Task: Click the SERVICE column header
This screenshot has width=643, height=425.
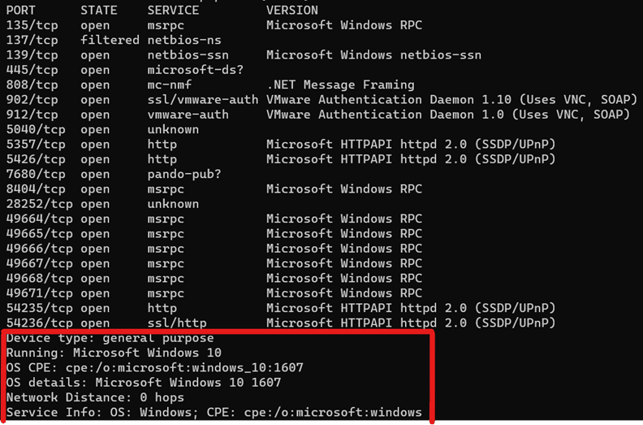Action: [173, 11]
